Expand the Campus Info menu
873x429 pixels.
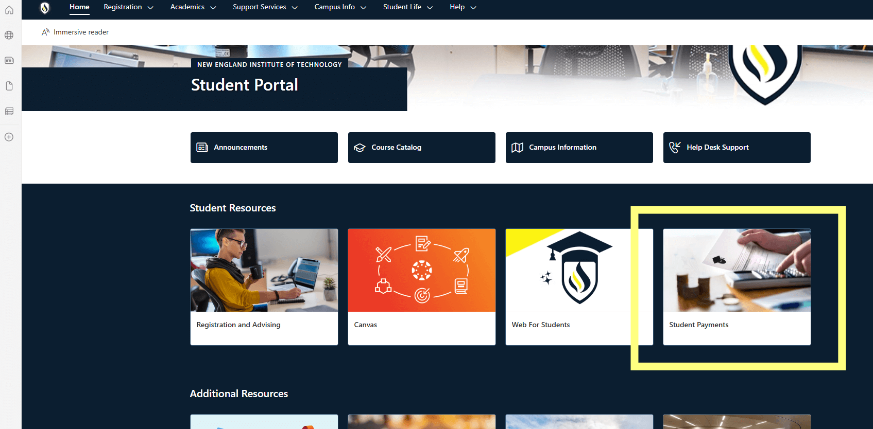click(x=340, y=7)
